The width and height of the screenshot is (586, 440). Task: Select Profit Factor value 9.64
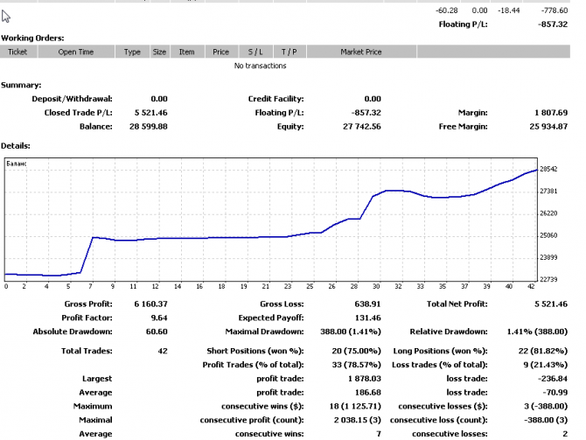click(159, 318)
